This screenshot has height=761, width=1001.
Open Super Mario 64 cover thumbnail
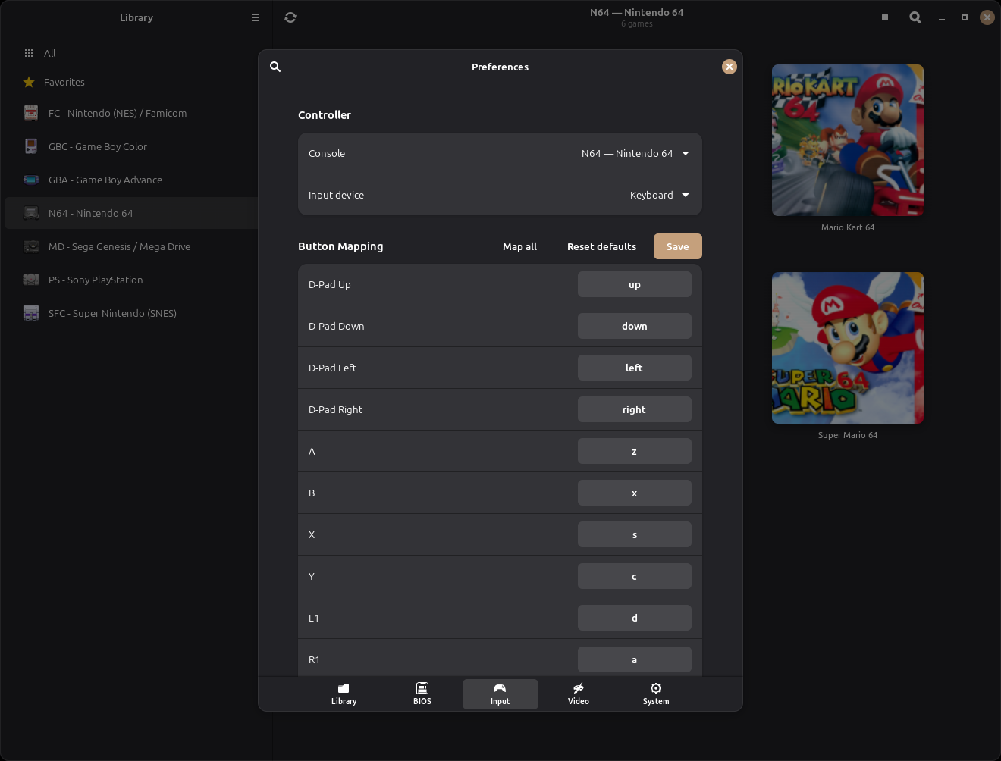848,348
